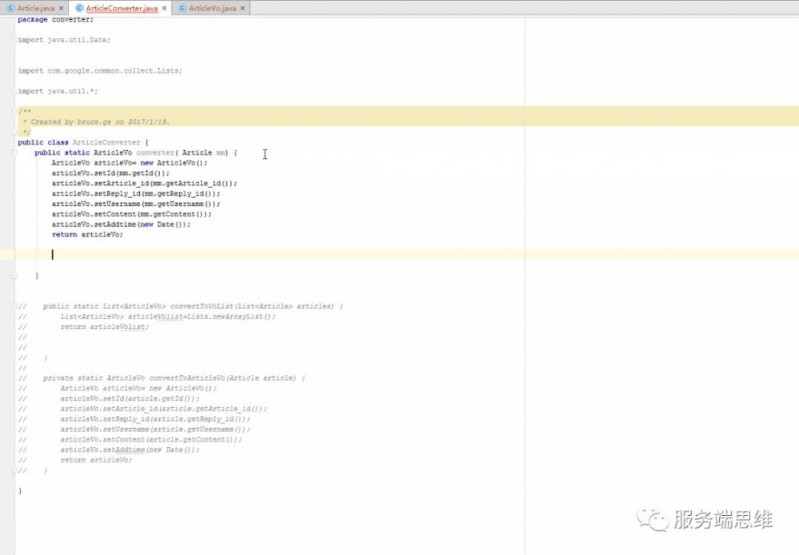Click the class icon on Article.java tab
Screen dimensions: 799x555
(x=11, y=6)
